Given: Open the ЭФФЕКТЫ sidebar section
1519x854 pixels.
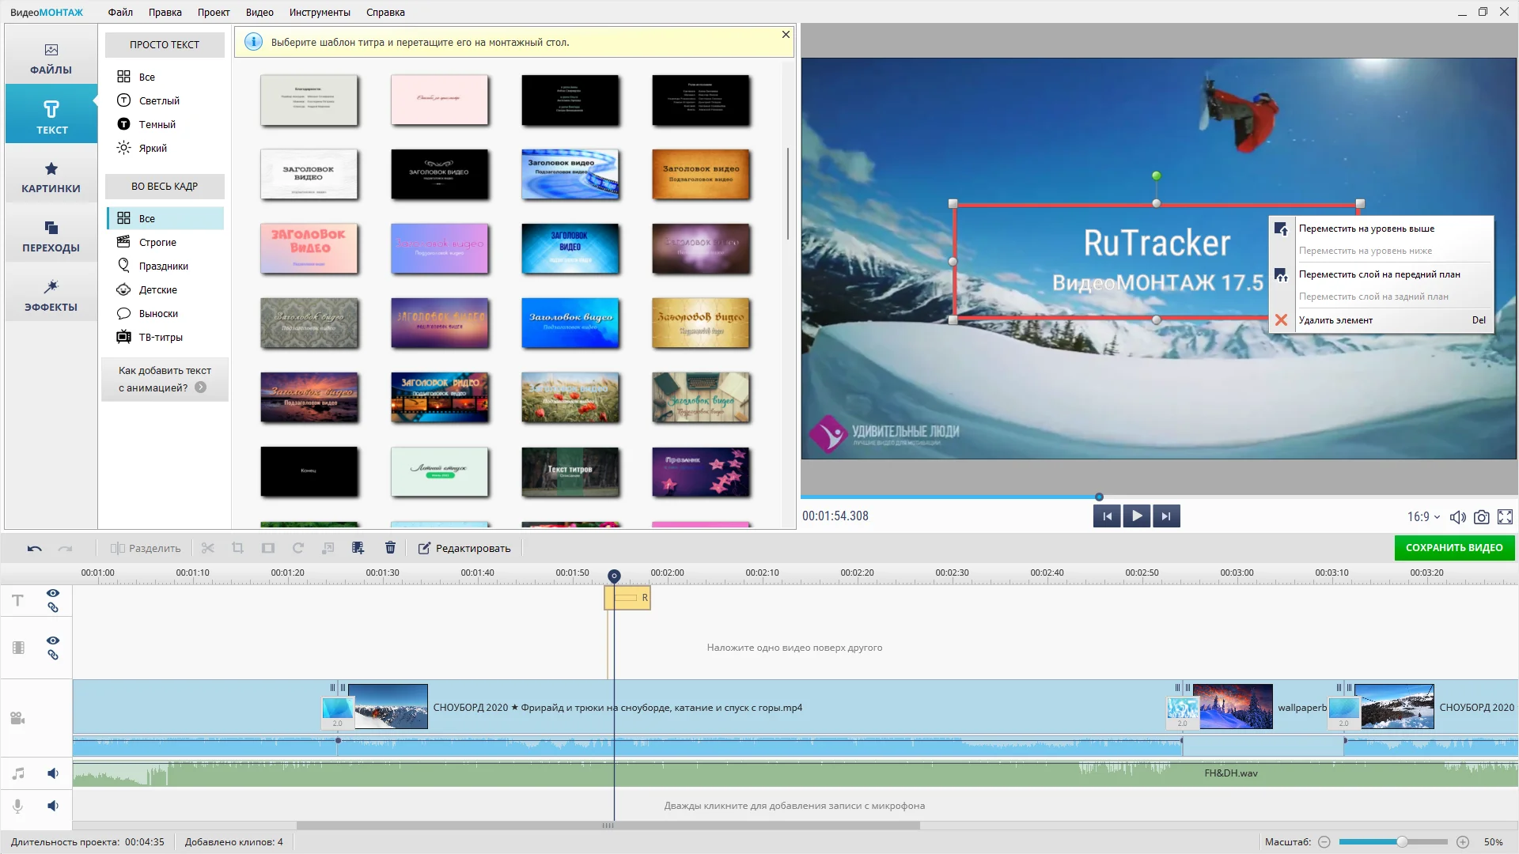Looking at the screenshot, I should (51, 296).
